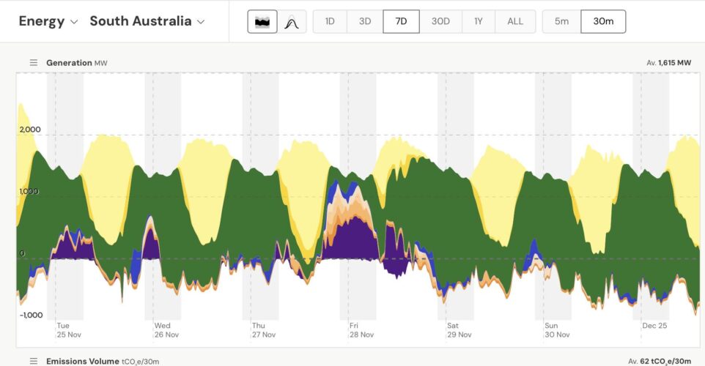Select the ALL time range
The width and height of the screenshot is (705, 366).
[x=515, y=21]
